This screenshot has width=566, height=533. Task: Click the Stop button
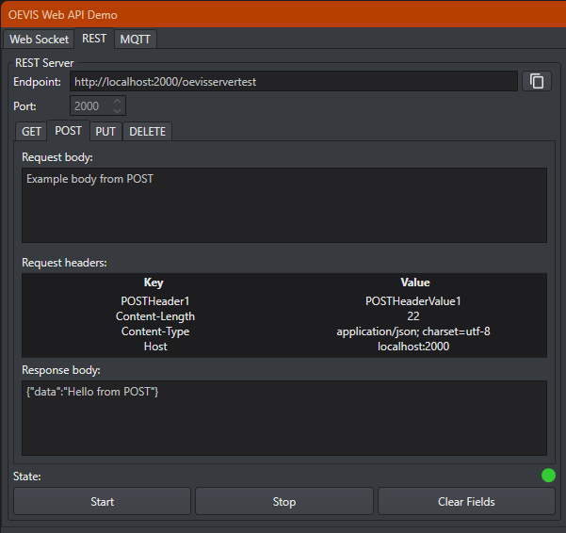(284, 501)
